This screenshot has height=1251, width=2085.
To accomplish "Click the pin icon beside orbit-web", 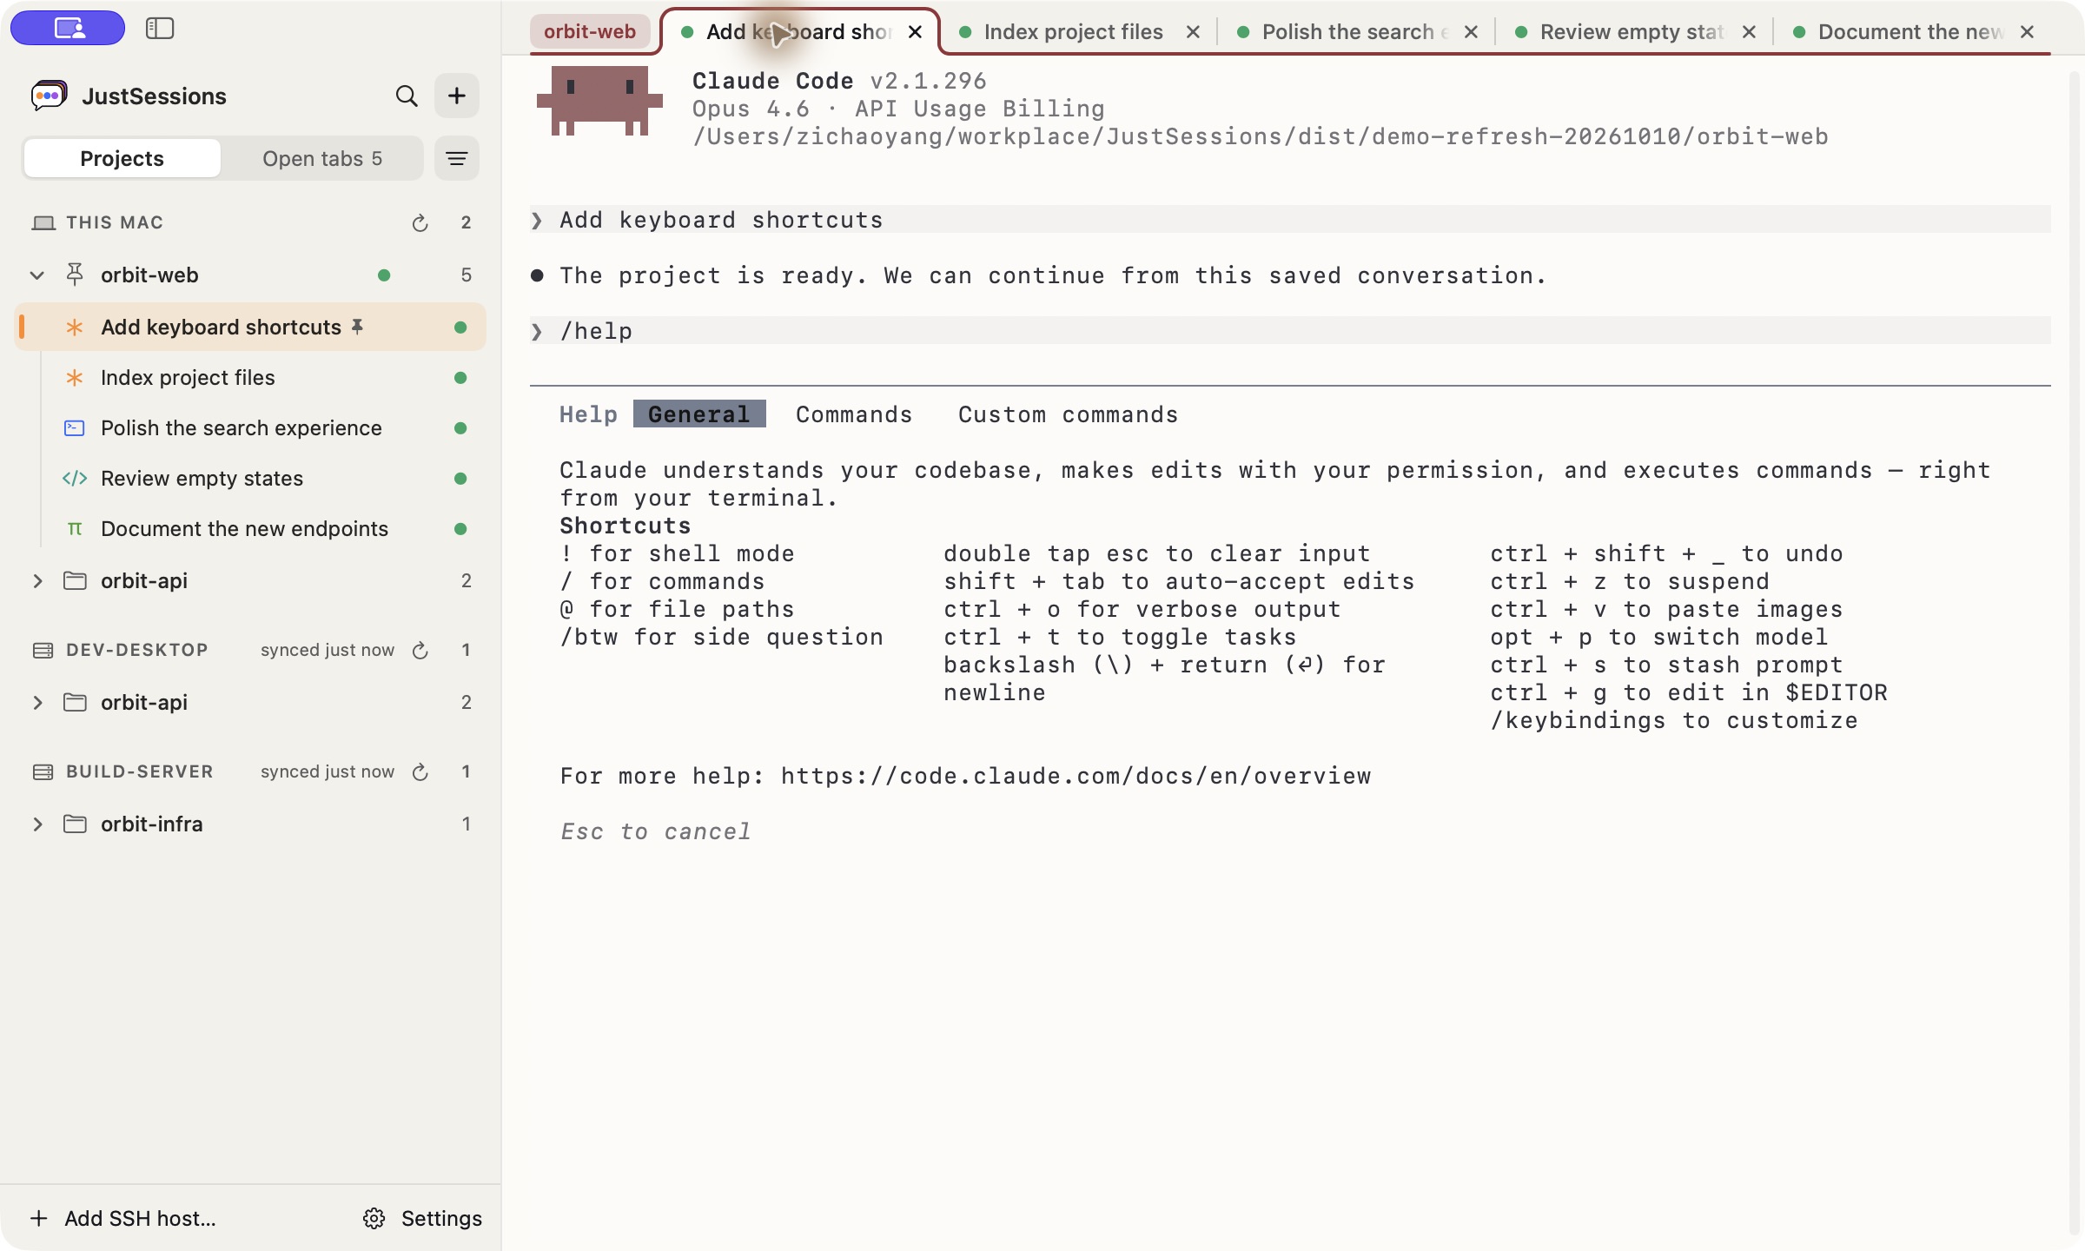I will coord(75,275).
